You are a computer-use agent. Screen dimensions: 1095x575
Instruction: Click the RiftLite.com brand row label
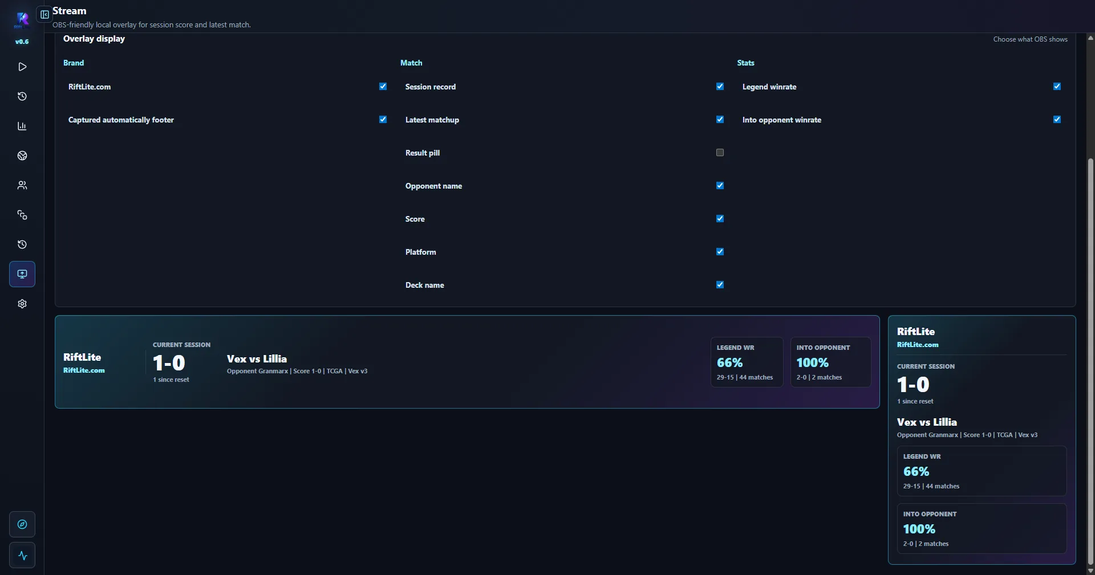tap(89, 87)
